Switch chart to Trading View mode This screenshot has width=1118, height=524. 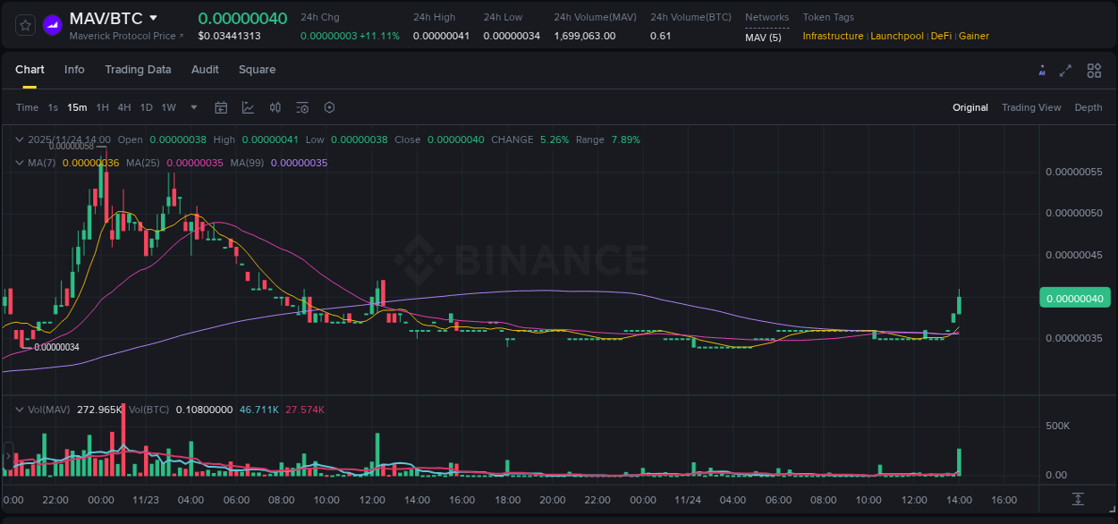[x=1031, y=107]
